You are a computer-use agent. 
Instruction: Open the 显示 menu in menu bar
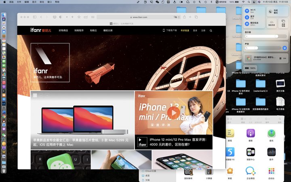(x=34, y=2)
